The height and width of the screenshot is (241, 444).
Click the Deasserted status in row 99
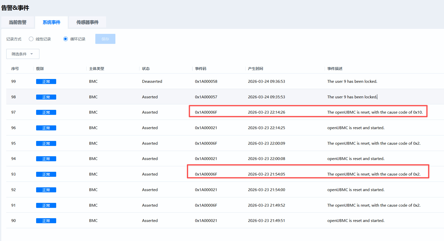click(x=152, y=82)
